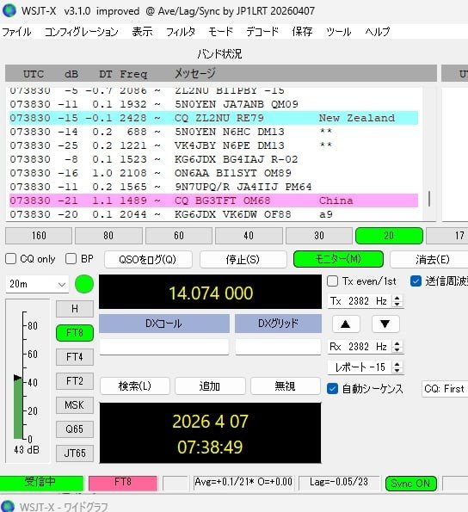468x512 pixels.
Task: Click the WSJT-X globe icon in title bar
Action: [x=9, y=10]
